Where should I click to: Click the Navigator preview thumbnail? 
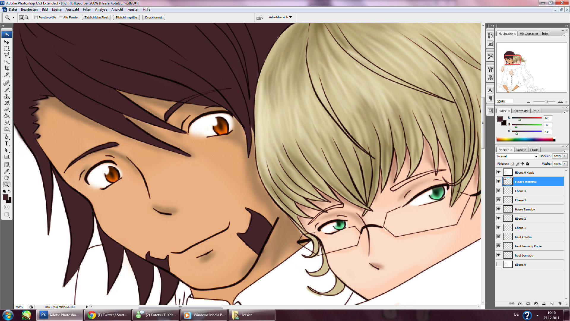point(531,67)
